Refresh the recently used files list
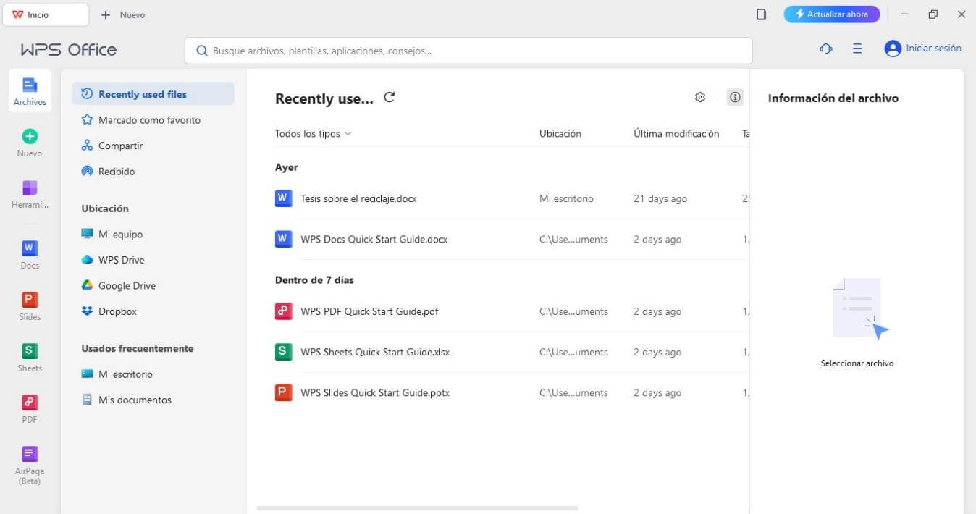The image size is (976, 514). click(x=390, y=98)
